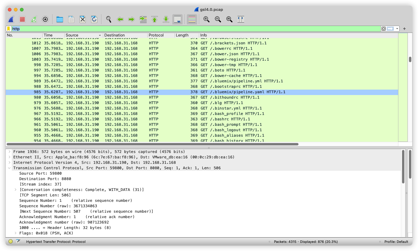The image size is (418, 251).
Task: Toggle auto-scroll during live capture
Action: coord(177,19)
